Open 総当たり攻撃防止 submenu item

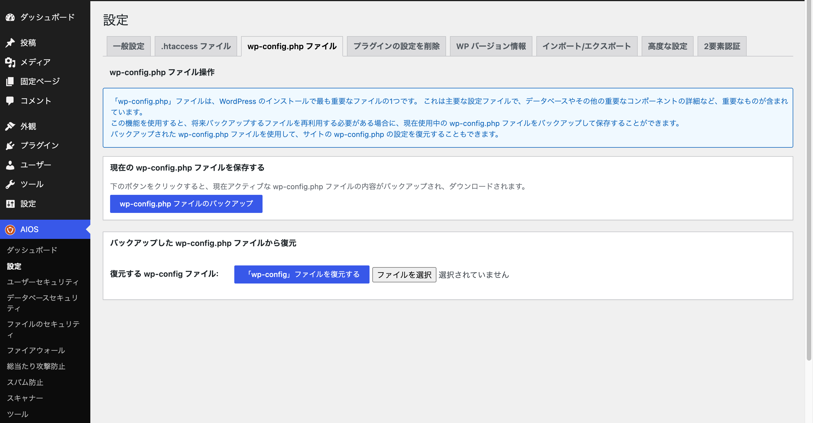coord(36,366)
